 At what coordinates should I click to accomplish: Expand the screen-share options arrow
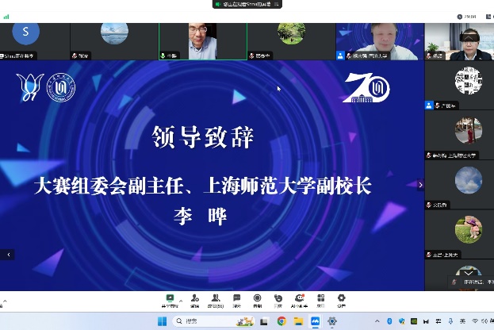(x=181, y=301)
